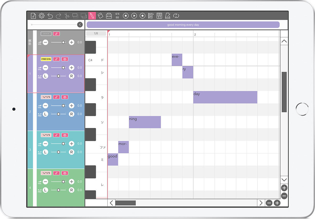The width and height of the screenshot is (315, 219).
Task: Select the 'good morning every day' part bar
Action: pyautogui.click(x=183, y=25)
